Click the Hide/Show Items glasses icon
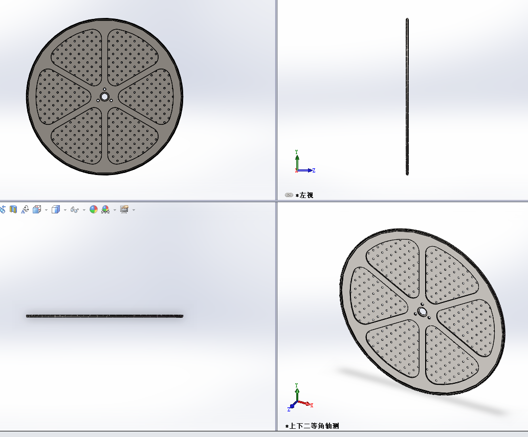 tap(74, 210)
